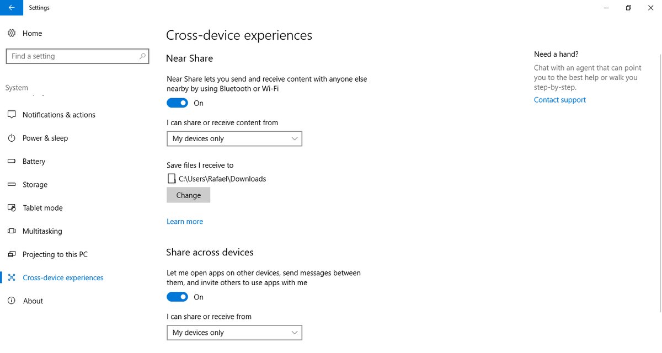Click the back arrow in the title bar
Viewport: 662px width, 353px height.
[12, 8]
